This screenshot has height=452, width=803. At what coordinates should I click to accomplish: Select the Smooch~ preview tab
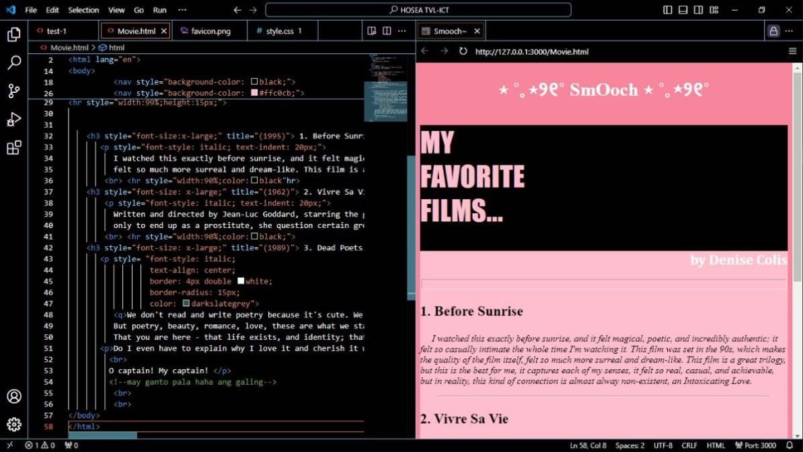(450, 31)
